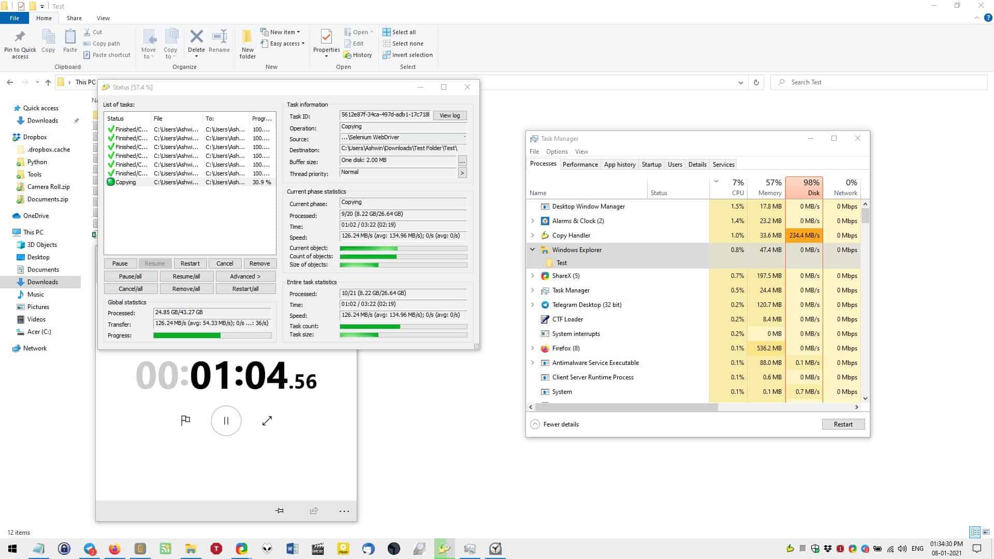994x559 pixels.
Task: Switch to the View ribbon tab
Action: [x=103, y=18]
